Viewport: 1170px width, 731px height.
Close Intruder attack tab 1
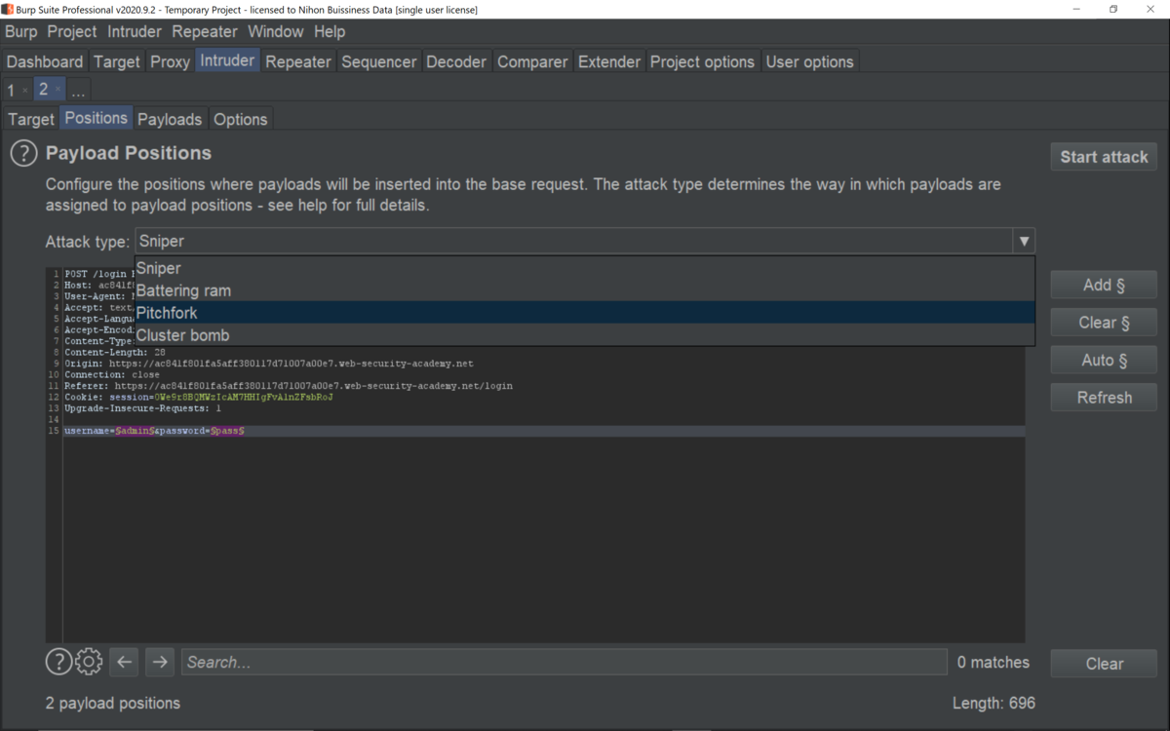coord(25,90)
